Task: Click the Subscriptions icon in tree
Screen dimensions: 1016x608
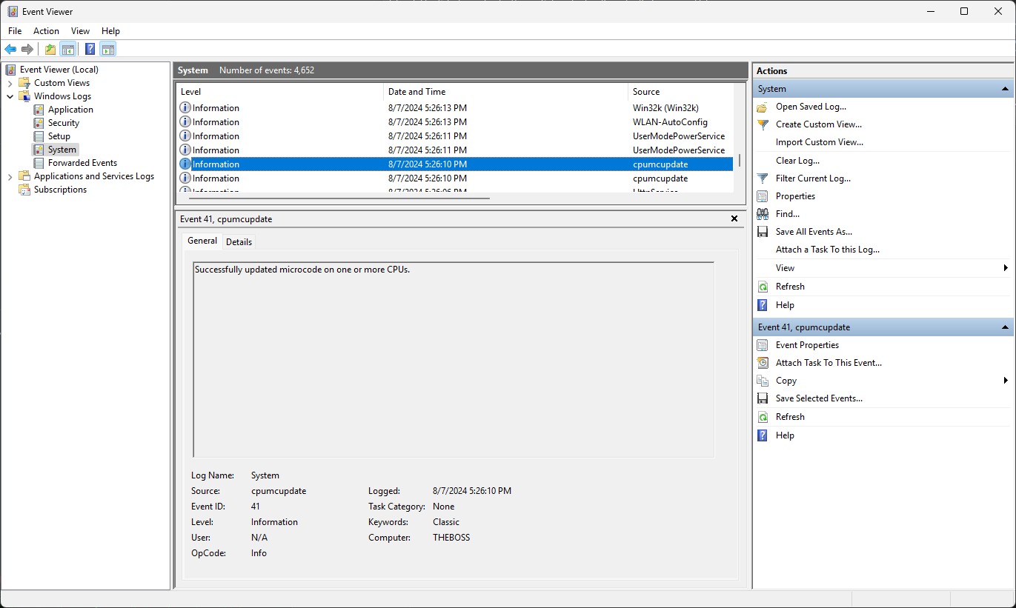Action: [x=25, y=190]
